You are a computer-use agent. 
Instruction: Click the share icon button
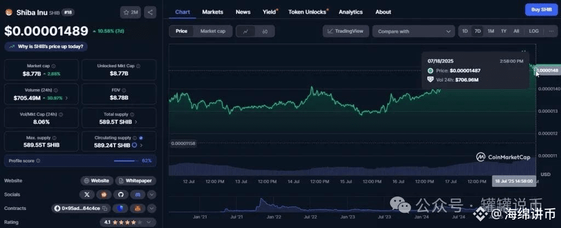click(x=150, y=13)
